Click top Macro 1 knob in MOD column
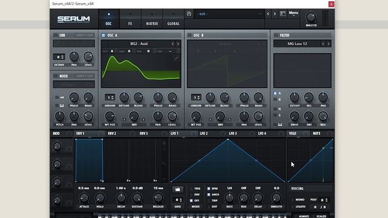The width and height of the screenshot is (388, 218). [x=58, y=146]
